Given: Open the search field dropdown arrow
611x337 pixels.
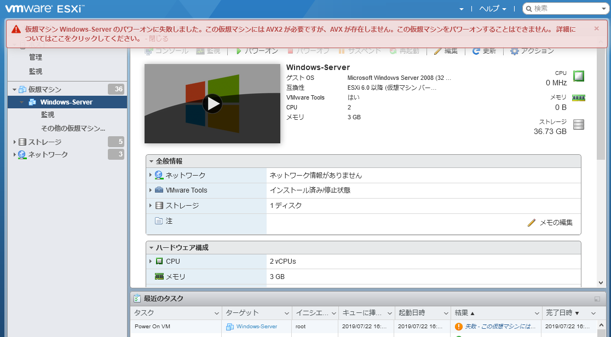Looking at the screenshot, I should (604, 9).
